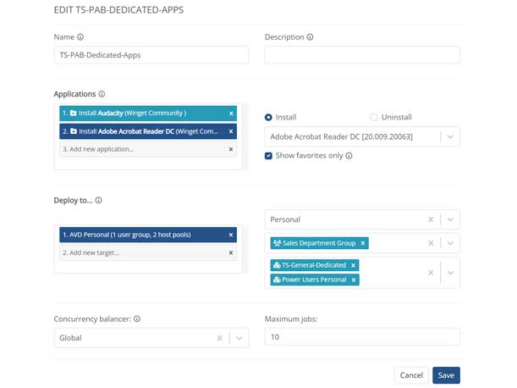Expand the Adobe Acrobat Reader DC version dropdown
517x388 pixels.
tap(450, 136)
